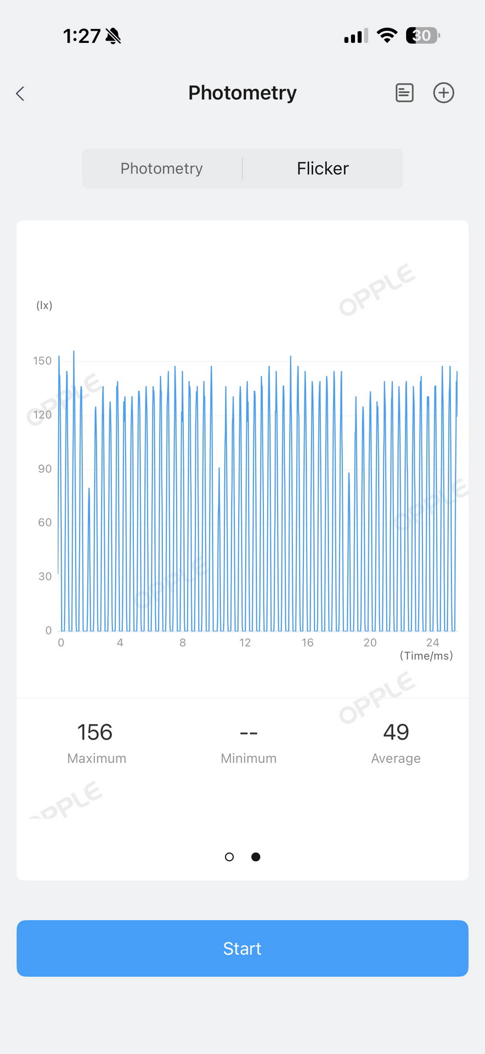Tap the back arrow icon
This screenshot has height=1054, width=485.
21,93
